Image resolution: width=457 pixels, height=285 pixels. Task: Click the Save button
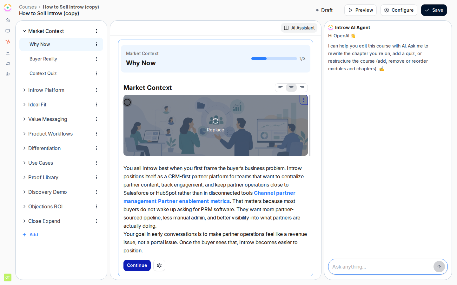point(434,10)
